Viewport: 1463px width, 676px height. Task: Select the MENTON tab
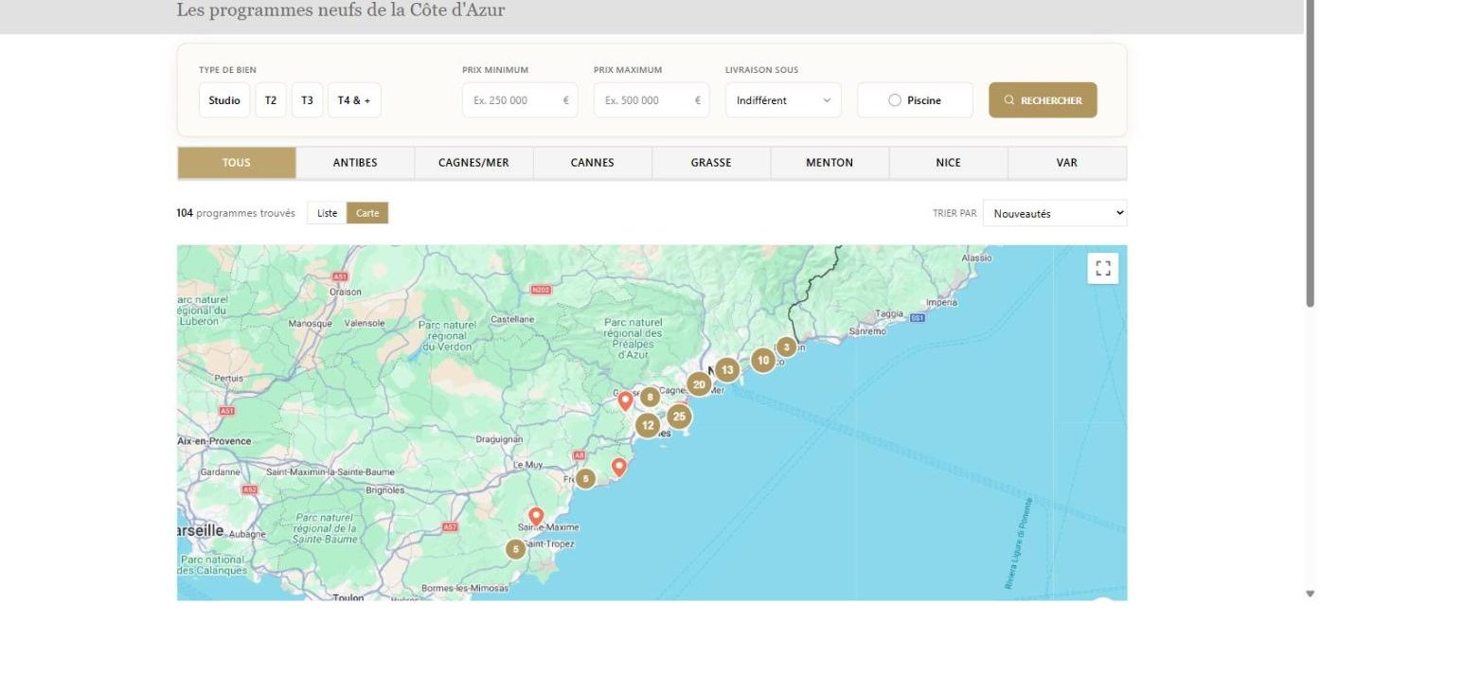[x=830, y=163]
